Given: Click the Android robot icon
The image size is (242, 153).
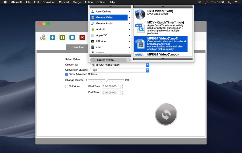Looking at the screenshot, I should (92, 29).
